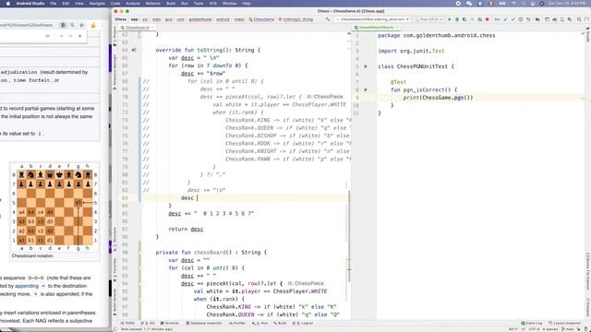Open the Build tool window
591x332 pixels.
click(280, 324)
